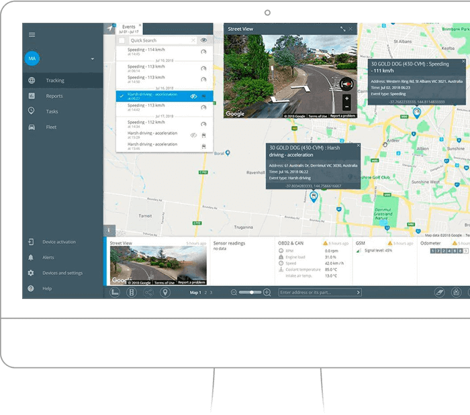The height and width of the screenshot is (415, 470).
Task: Expand the info panel toggle on map
Action: (110, 229)
